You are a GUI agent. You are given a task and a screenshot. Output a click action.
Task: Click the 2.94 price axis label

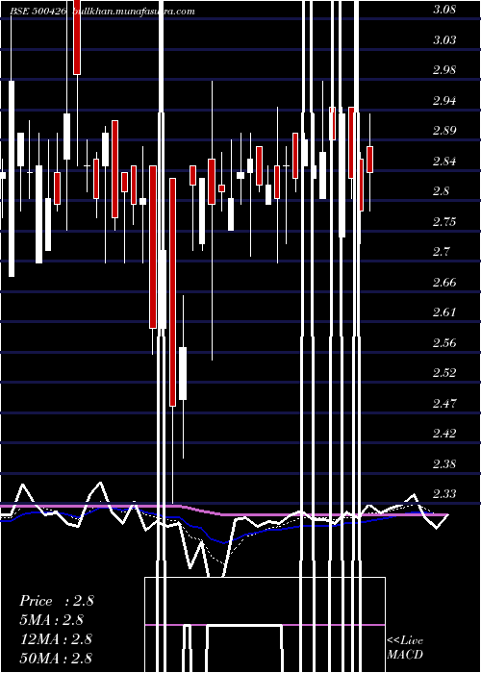coord(444,100)
